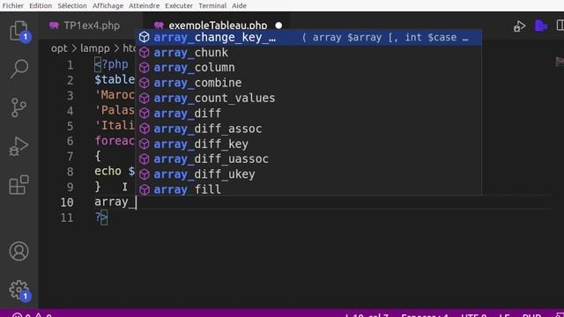The width and height of the screenshot is (564, 317).
Task: Open the Explorer view in activity bar
Action: pos(19,31)
